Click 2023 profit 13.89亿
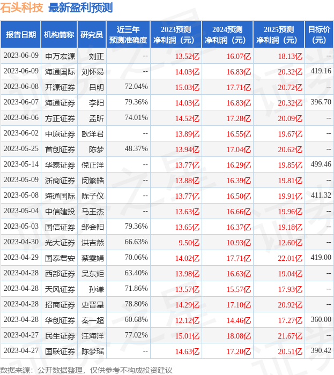 [x=187, y=134]
